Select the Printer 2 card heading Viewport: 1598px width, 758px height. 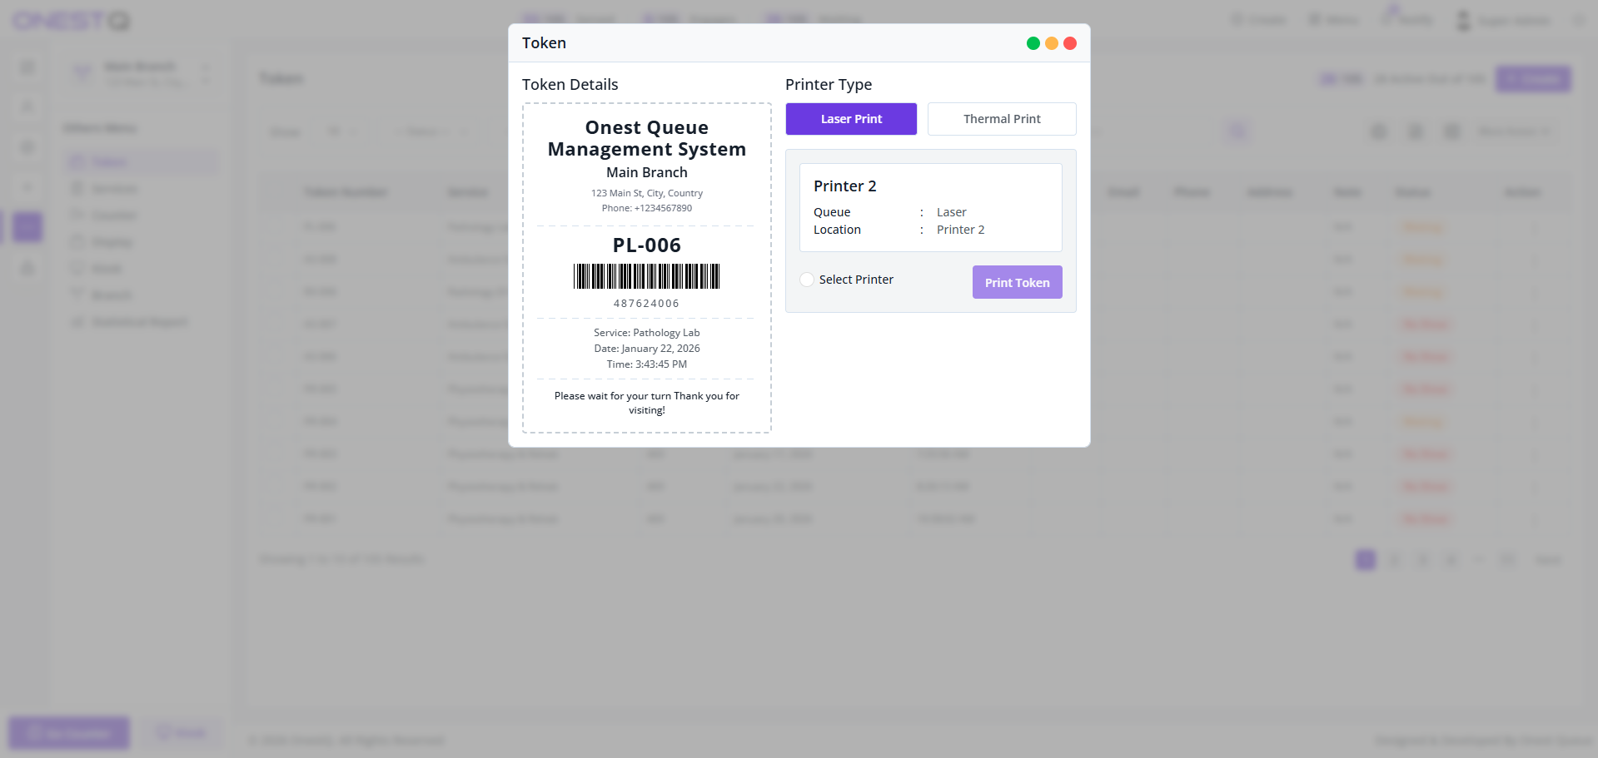point(844,186)
